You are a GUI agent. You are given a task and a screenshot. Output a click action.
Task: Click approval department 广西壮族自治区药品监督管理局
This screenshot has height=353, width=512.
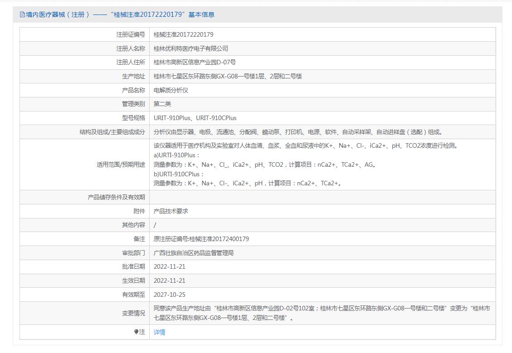[193, 253]
